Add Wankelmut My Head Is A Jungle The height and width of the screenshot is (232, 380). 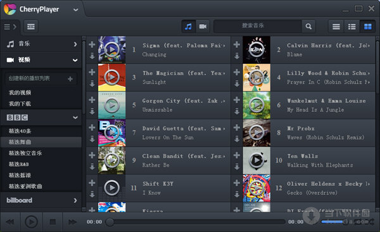click(236, 100)
